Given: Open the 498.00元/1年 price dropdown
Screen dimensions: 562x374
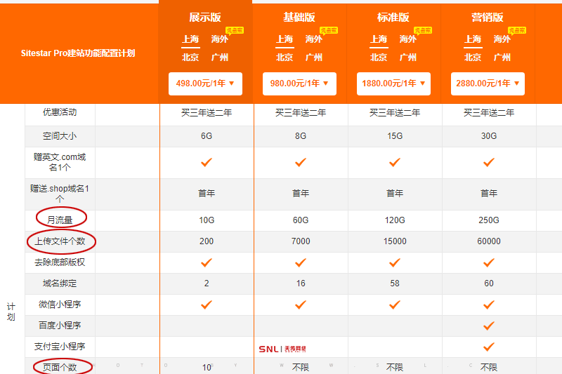Looking at the screenshot, I should pyautogui.click(x=205, y=84).
